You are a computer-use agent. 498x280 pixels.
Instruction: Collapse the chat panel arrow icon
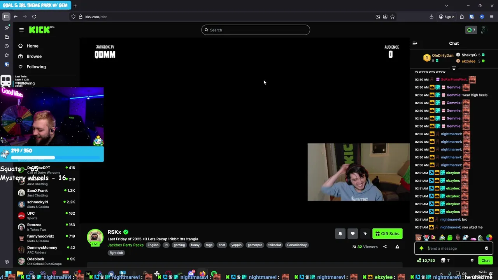point(415,44)
